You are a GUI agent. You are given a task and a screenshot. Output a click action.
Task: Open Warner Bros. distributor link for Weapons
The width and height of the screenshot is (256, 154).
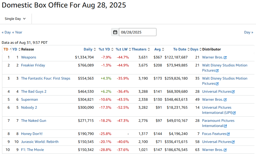[213, 57]
